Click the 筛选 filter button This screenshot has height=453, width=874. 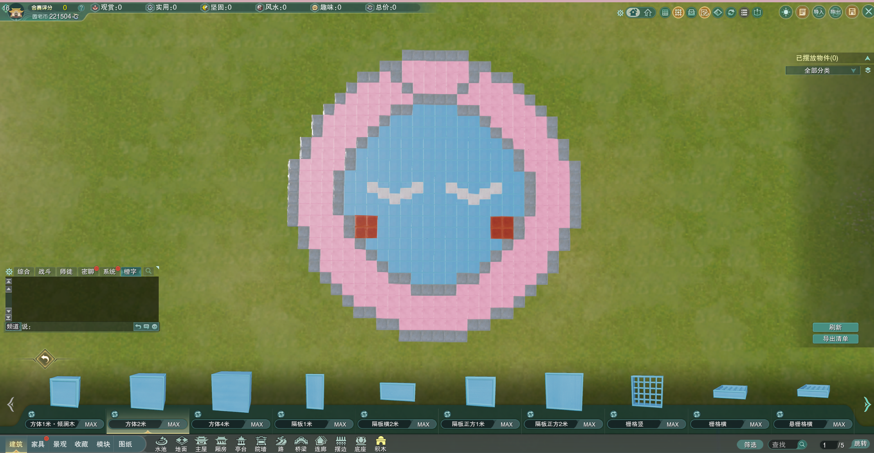tap(750, 444)
